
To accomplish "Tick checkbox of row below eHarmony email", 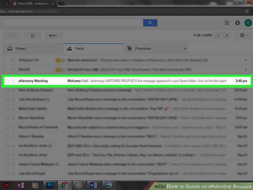I will coord(7,90).
